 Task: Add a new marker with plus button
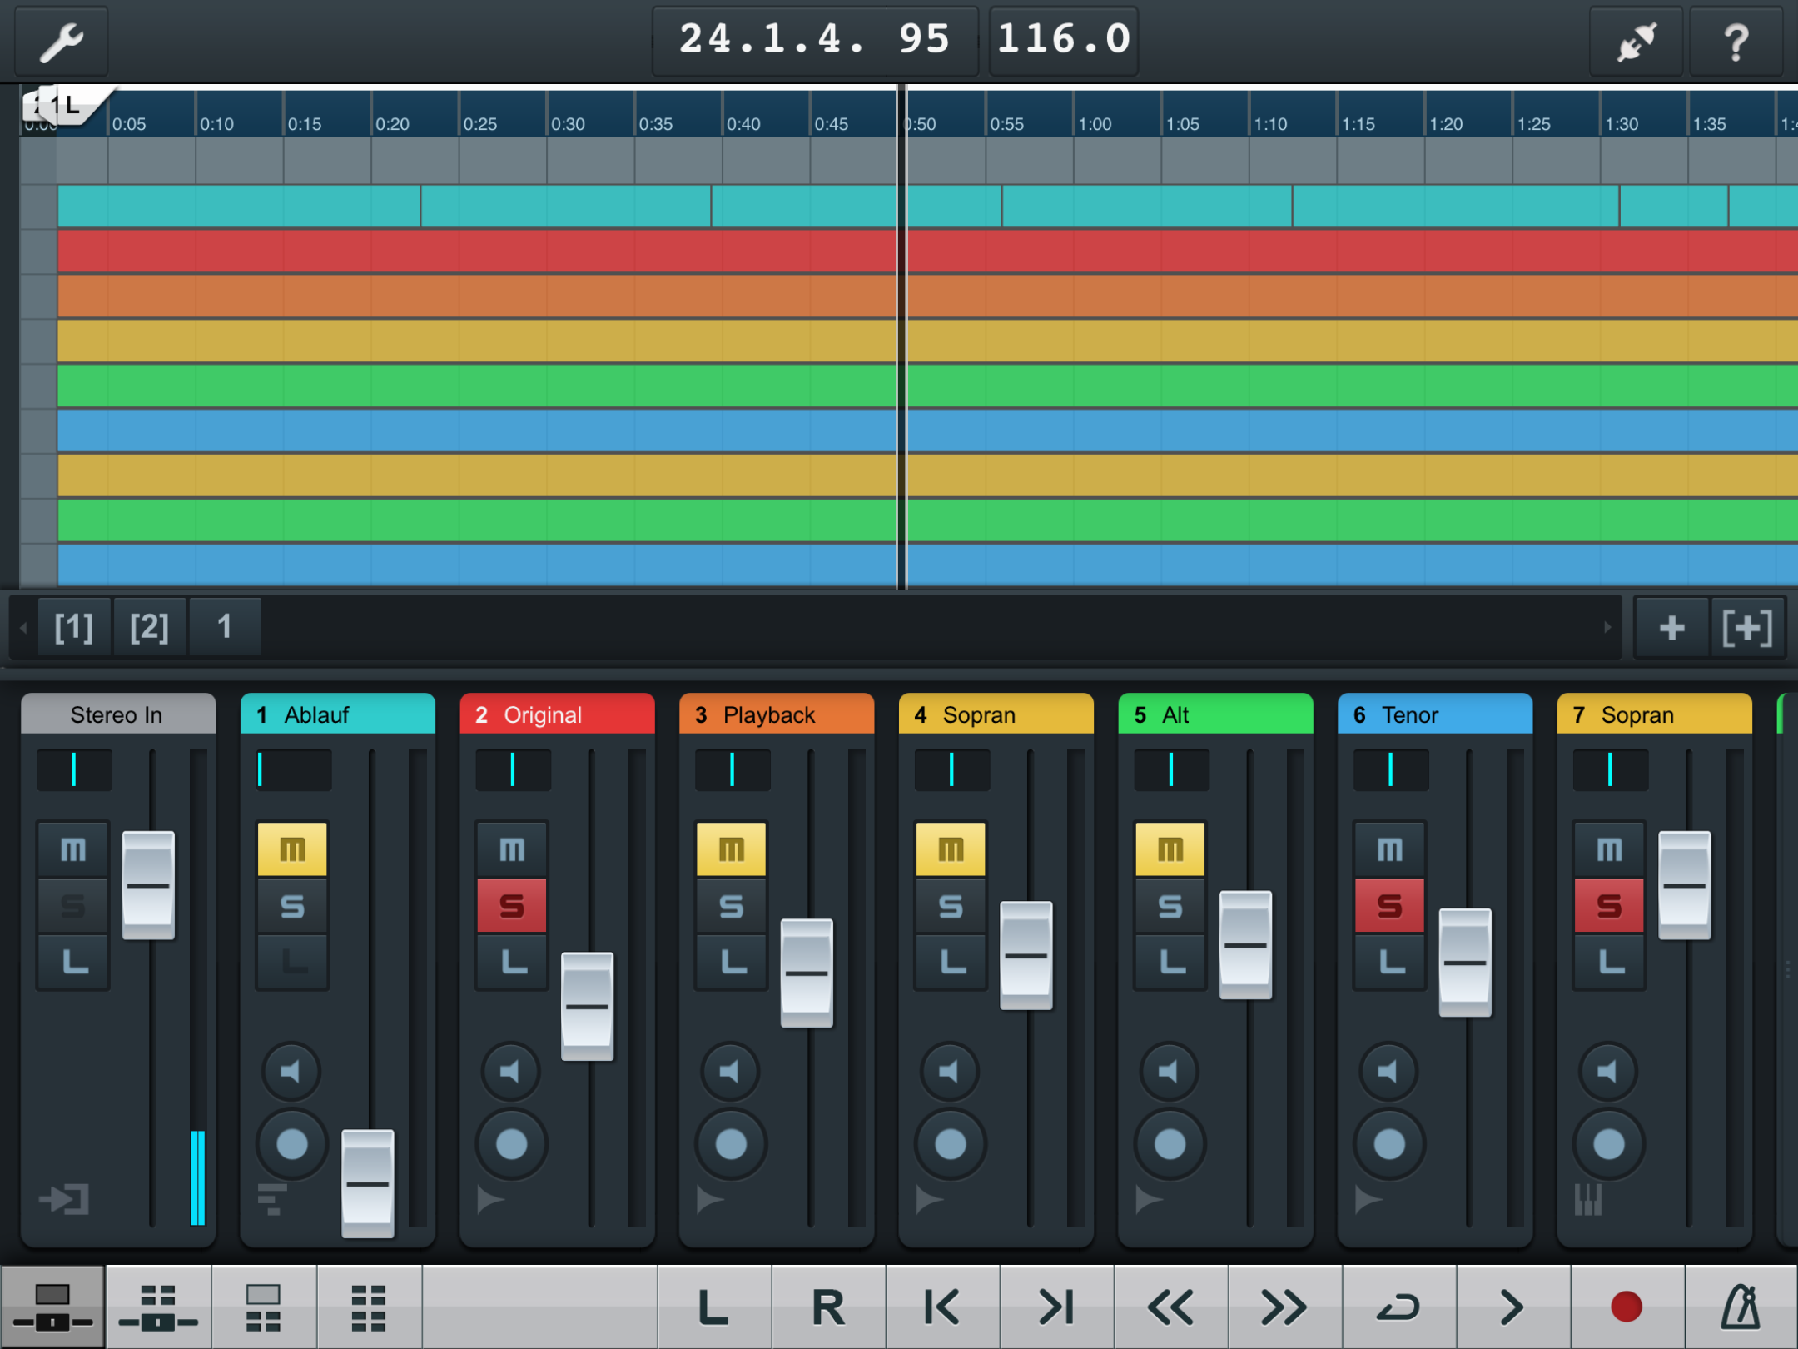(1671, 627)
